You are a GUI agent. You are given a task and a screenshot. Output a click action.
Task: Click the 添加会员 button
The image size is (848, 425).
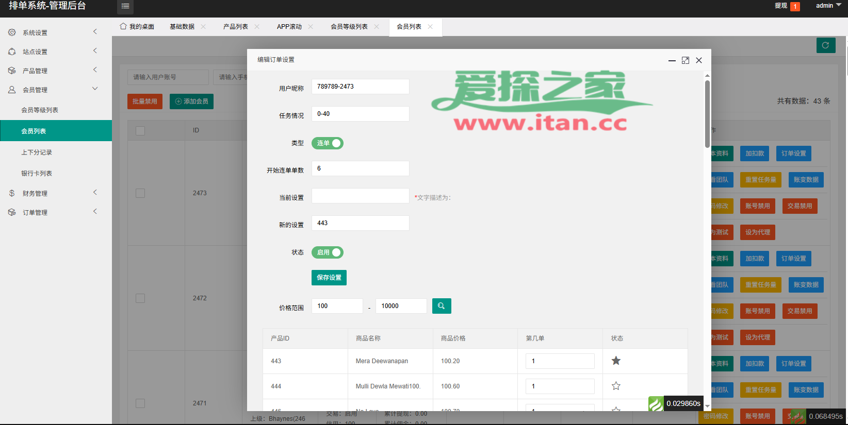(191, 101)
